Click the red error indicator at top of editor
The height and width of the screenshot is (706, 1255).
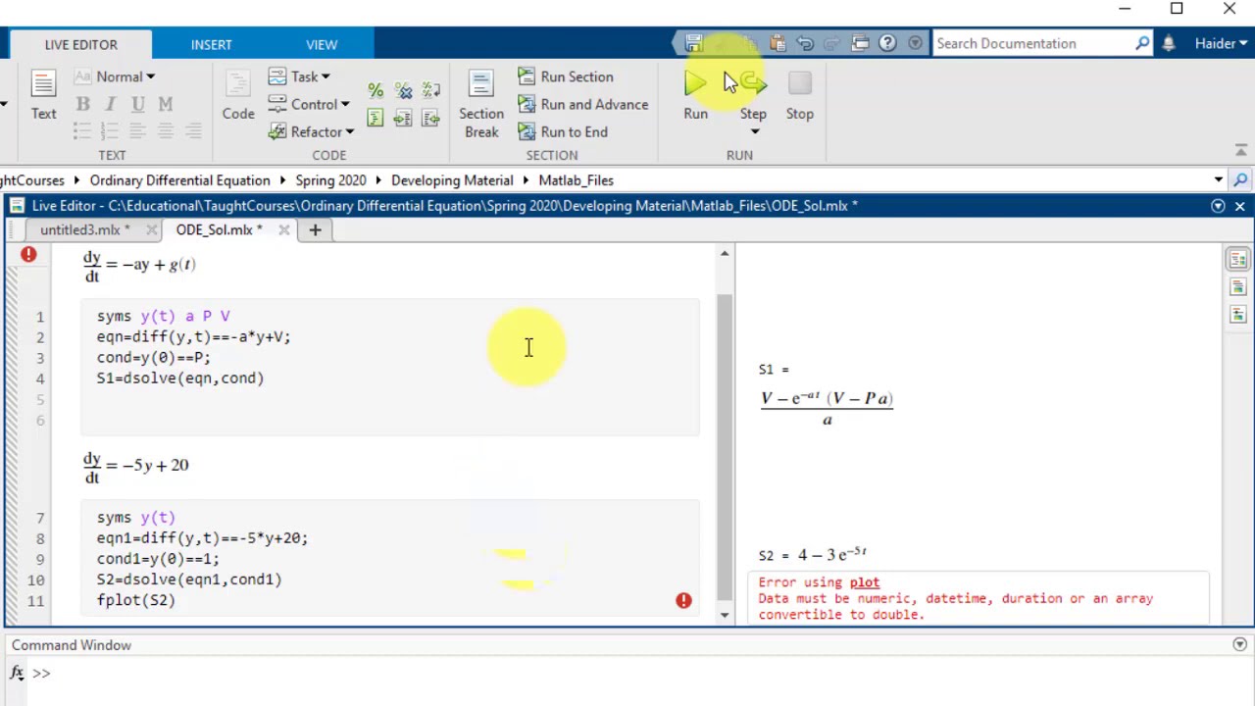pos(28,255)
